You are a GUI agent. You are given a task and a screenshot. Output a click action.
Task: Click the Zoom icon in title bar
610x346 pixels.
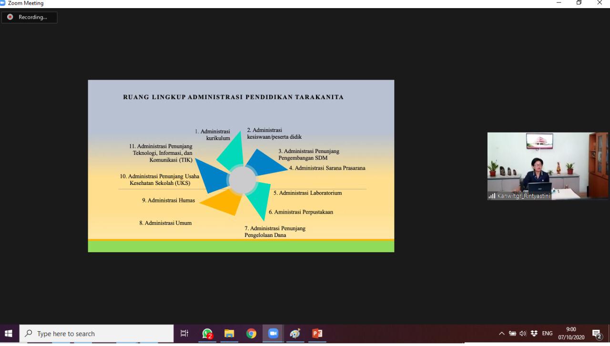tap(3, 3)
